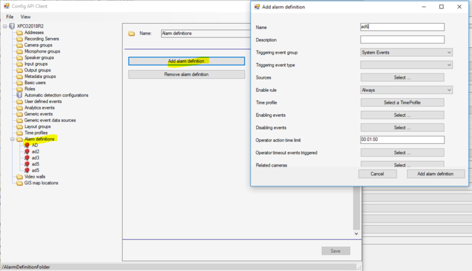Click the GIS map locations folder icon
Viewport: 472px width, 271px height.
(19, 182)
